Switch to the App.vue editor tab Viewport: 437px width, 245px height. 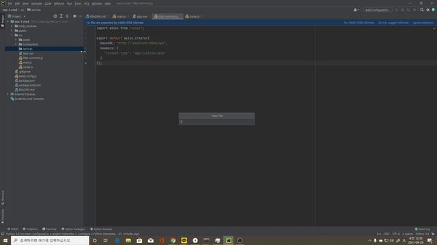[x=141, y=16]
